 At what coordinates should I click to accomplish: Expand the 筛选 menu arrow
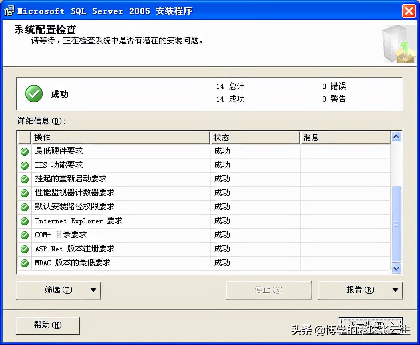(x=94, y=290)
